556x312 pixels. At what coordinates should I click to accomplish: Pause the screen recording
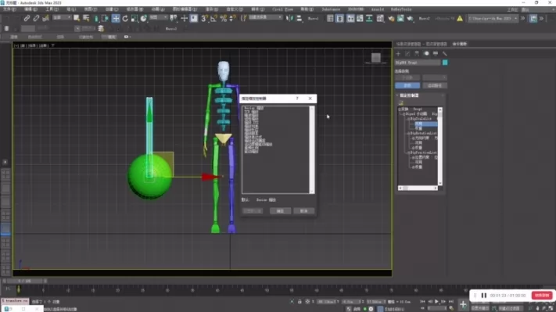pos(483,296)
